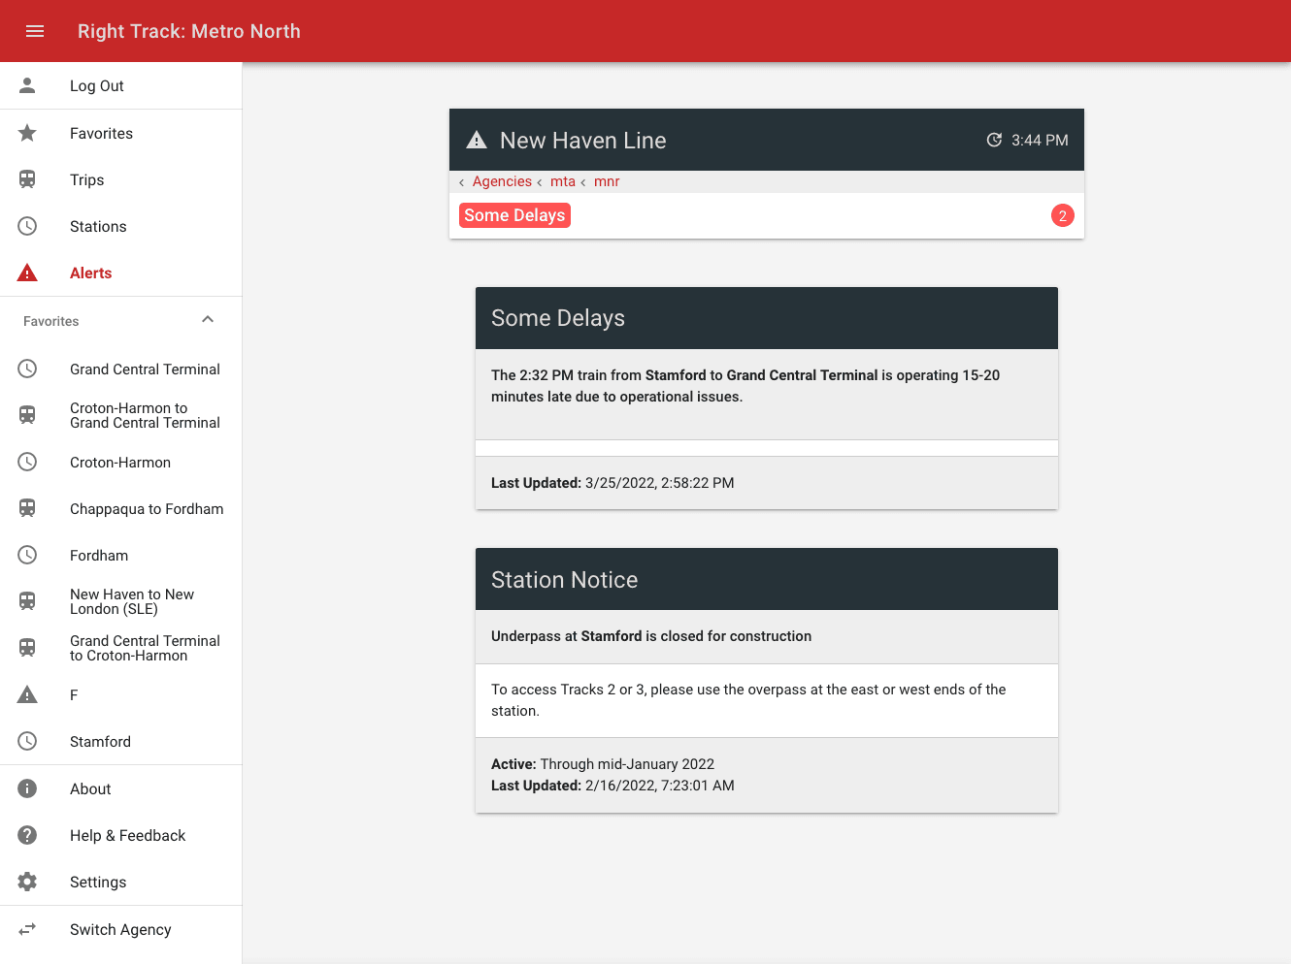This screenshot has height=964, width=1291.
Task: Click the Agencies breadcrumb link
Action: 502,181
